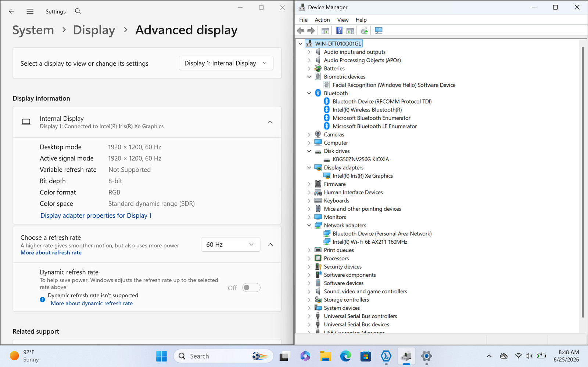Click the Task View icon on taskbar
588x367 pixels.
[285, 356]
